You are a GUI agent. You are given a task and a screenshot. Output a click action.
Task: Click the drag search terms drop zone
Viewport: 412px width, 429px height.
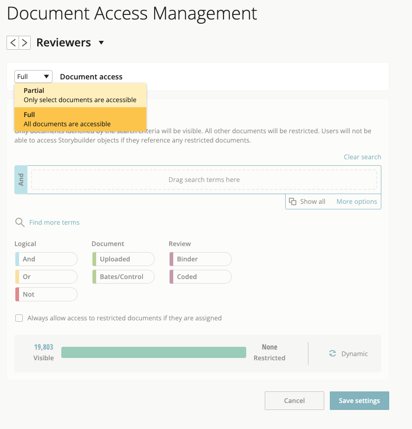click(204, 180)
